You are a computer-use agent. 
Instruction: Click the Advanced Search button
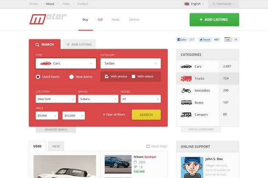56,130
